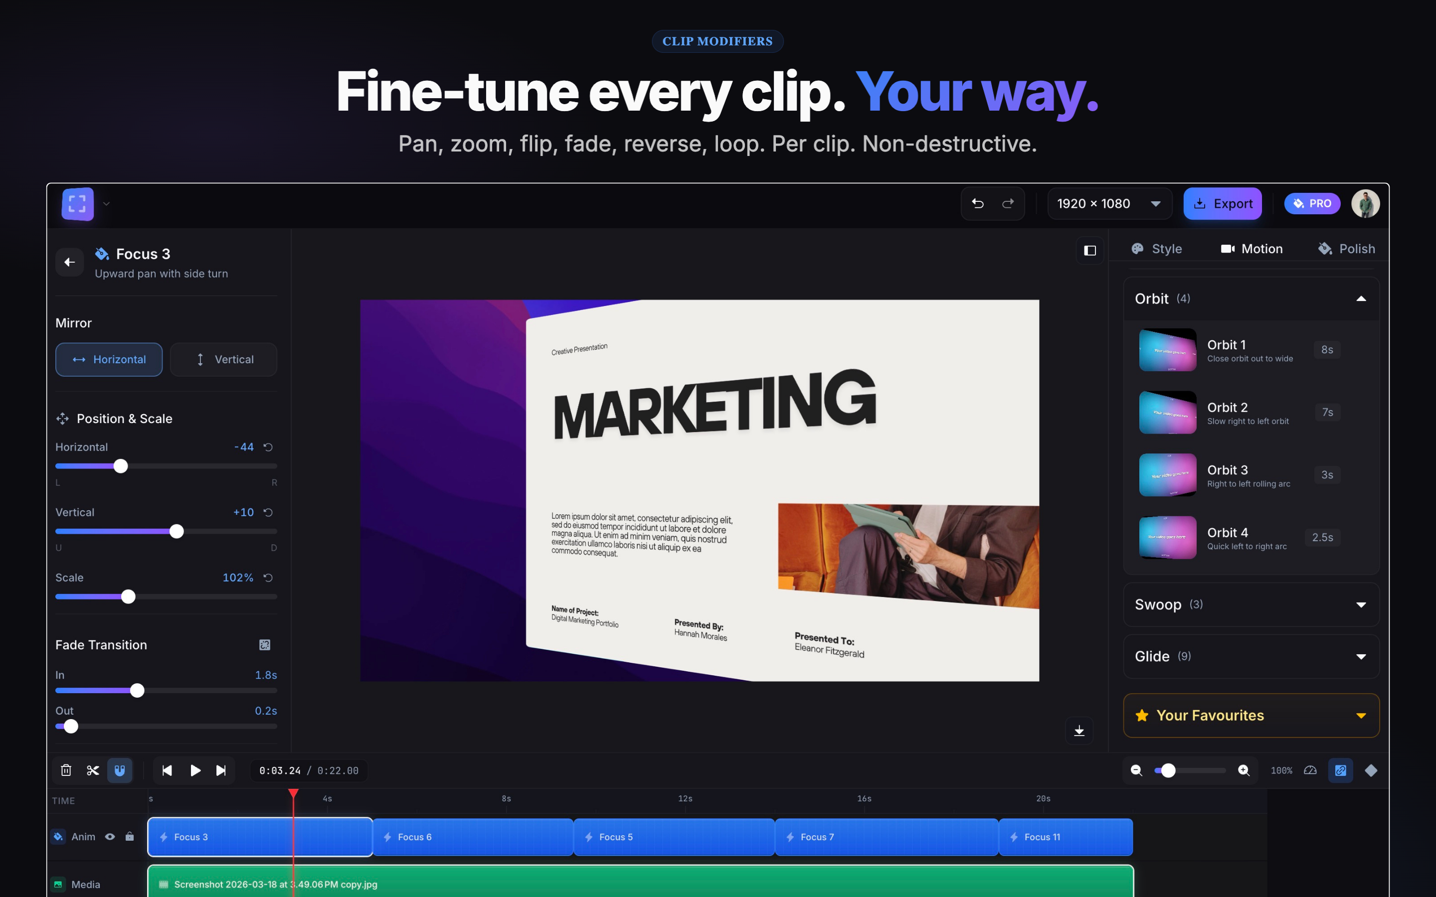The image size is (1436, 897).
Task: Toggle the side panel layout icon
Action: tap(1089, 250)
